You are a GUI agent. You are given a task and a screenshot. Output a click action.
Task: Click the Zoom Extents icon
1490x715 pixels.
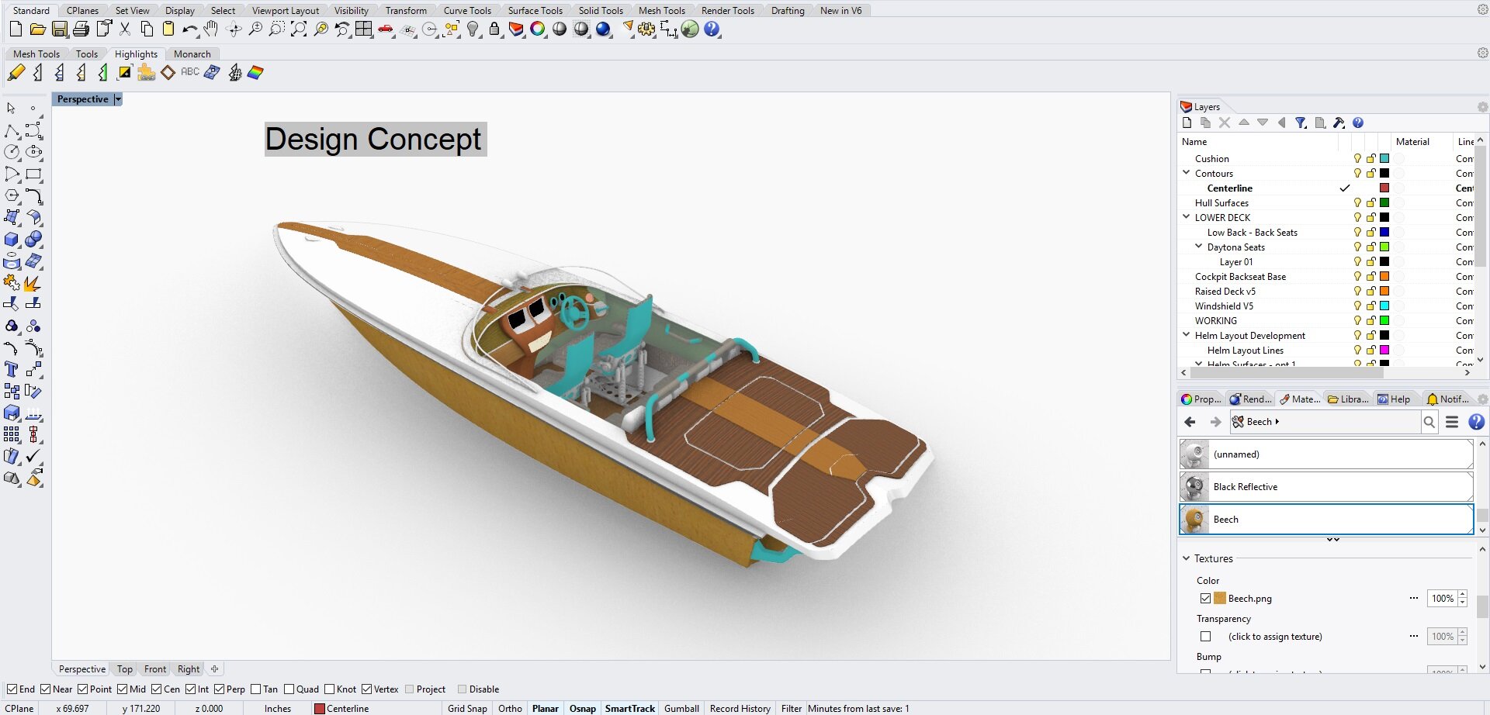point(299,29)
